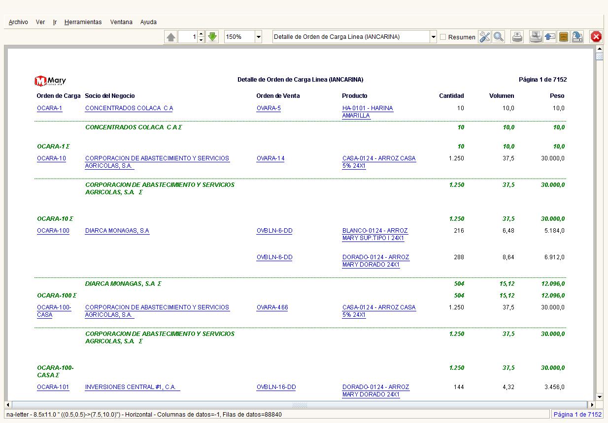Click the Socio del Negocio column header
Screen dimensions: 608x423
pyautogui.click(x=110, y=96)
